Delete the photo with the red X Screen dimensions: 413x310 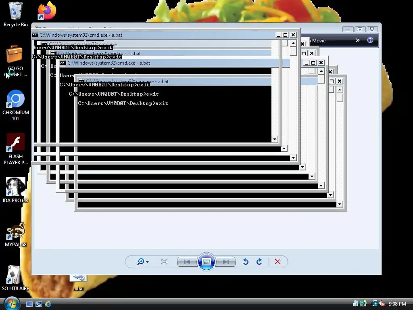[x=277, y=262]
